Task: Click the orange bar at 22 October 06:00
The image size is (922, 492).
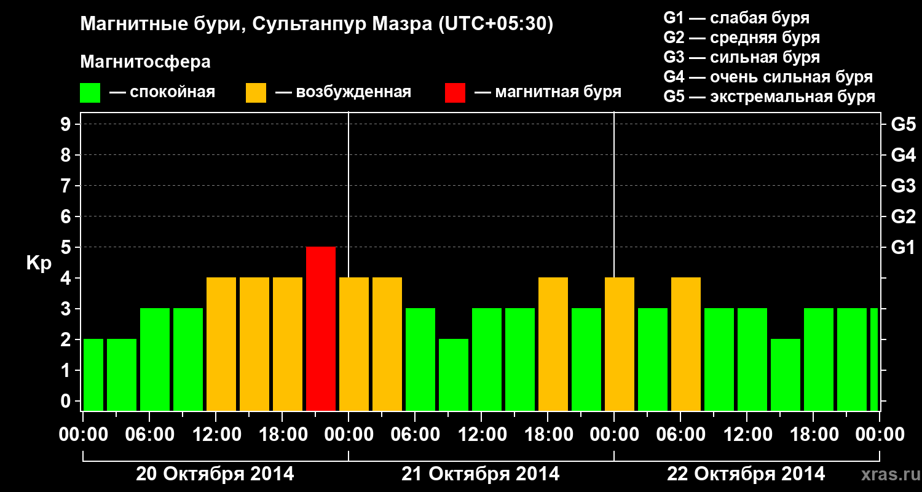Action: [x=686, y=344]
